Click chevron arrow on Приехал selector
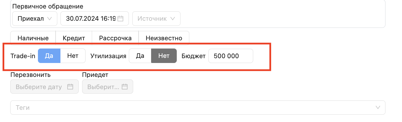The image size is (402, 122). point(49,19)
